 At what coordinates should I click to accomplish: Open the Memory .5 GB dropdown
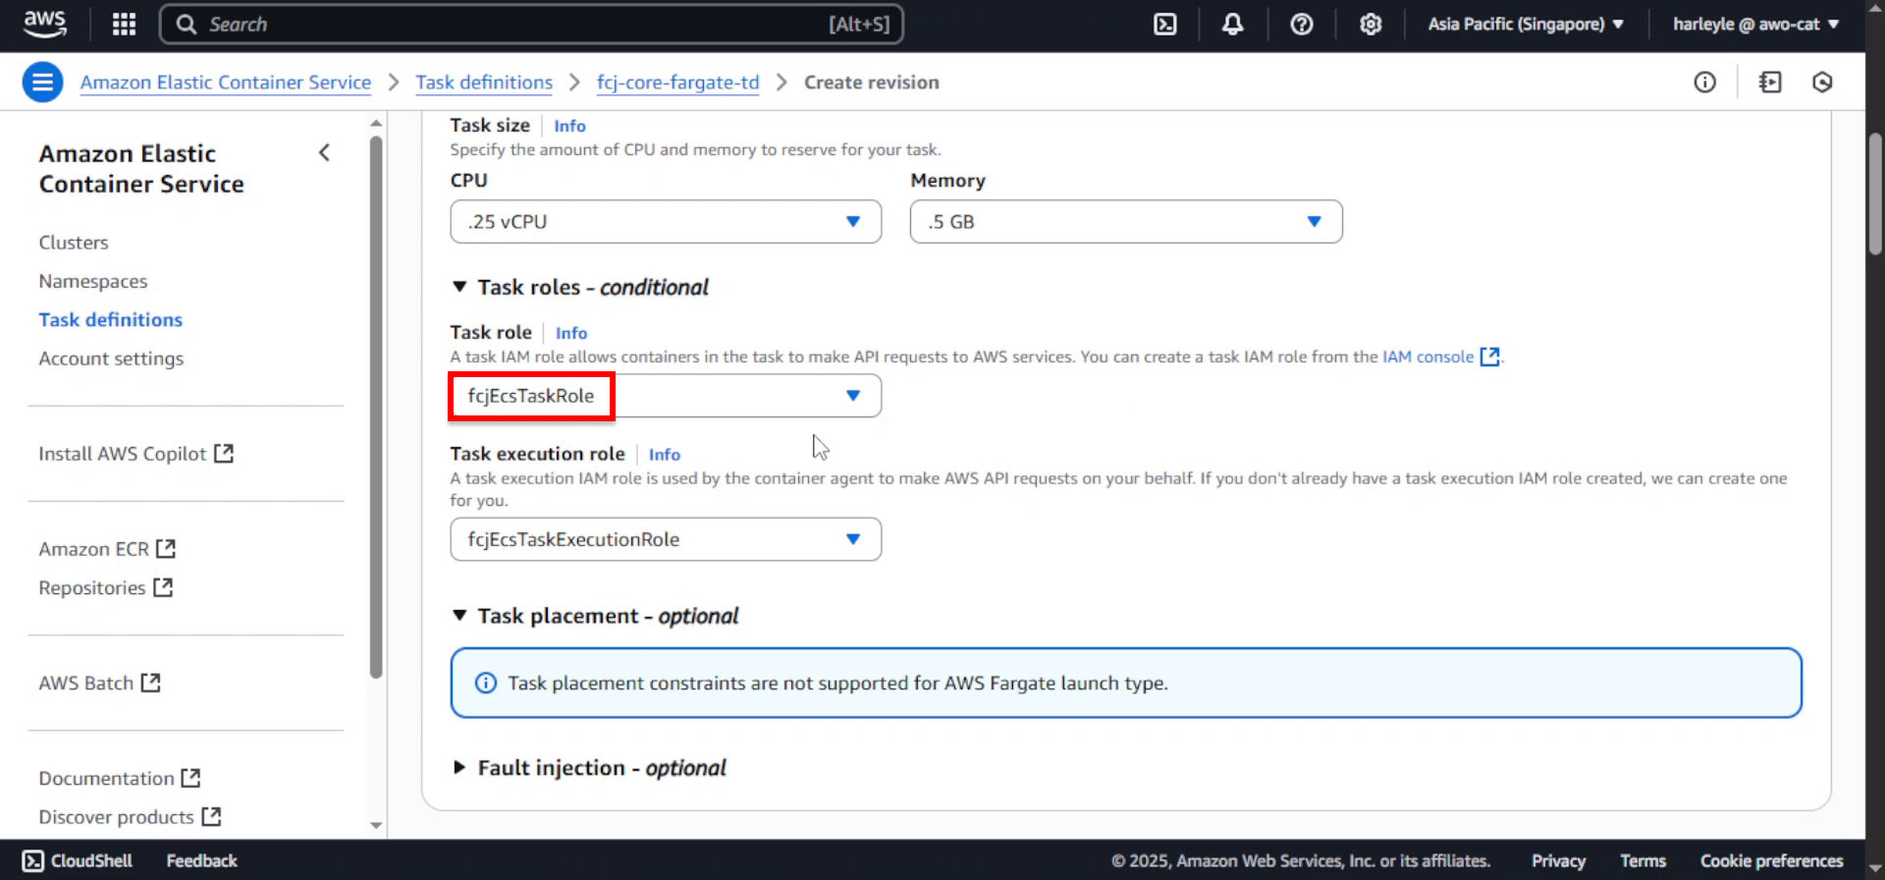pyautogui.click(x=1126, y=222)
